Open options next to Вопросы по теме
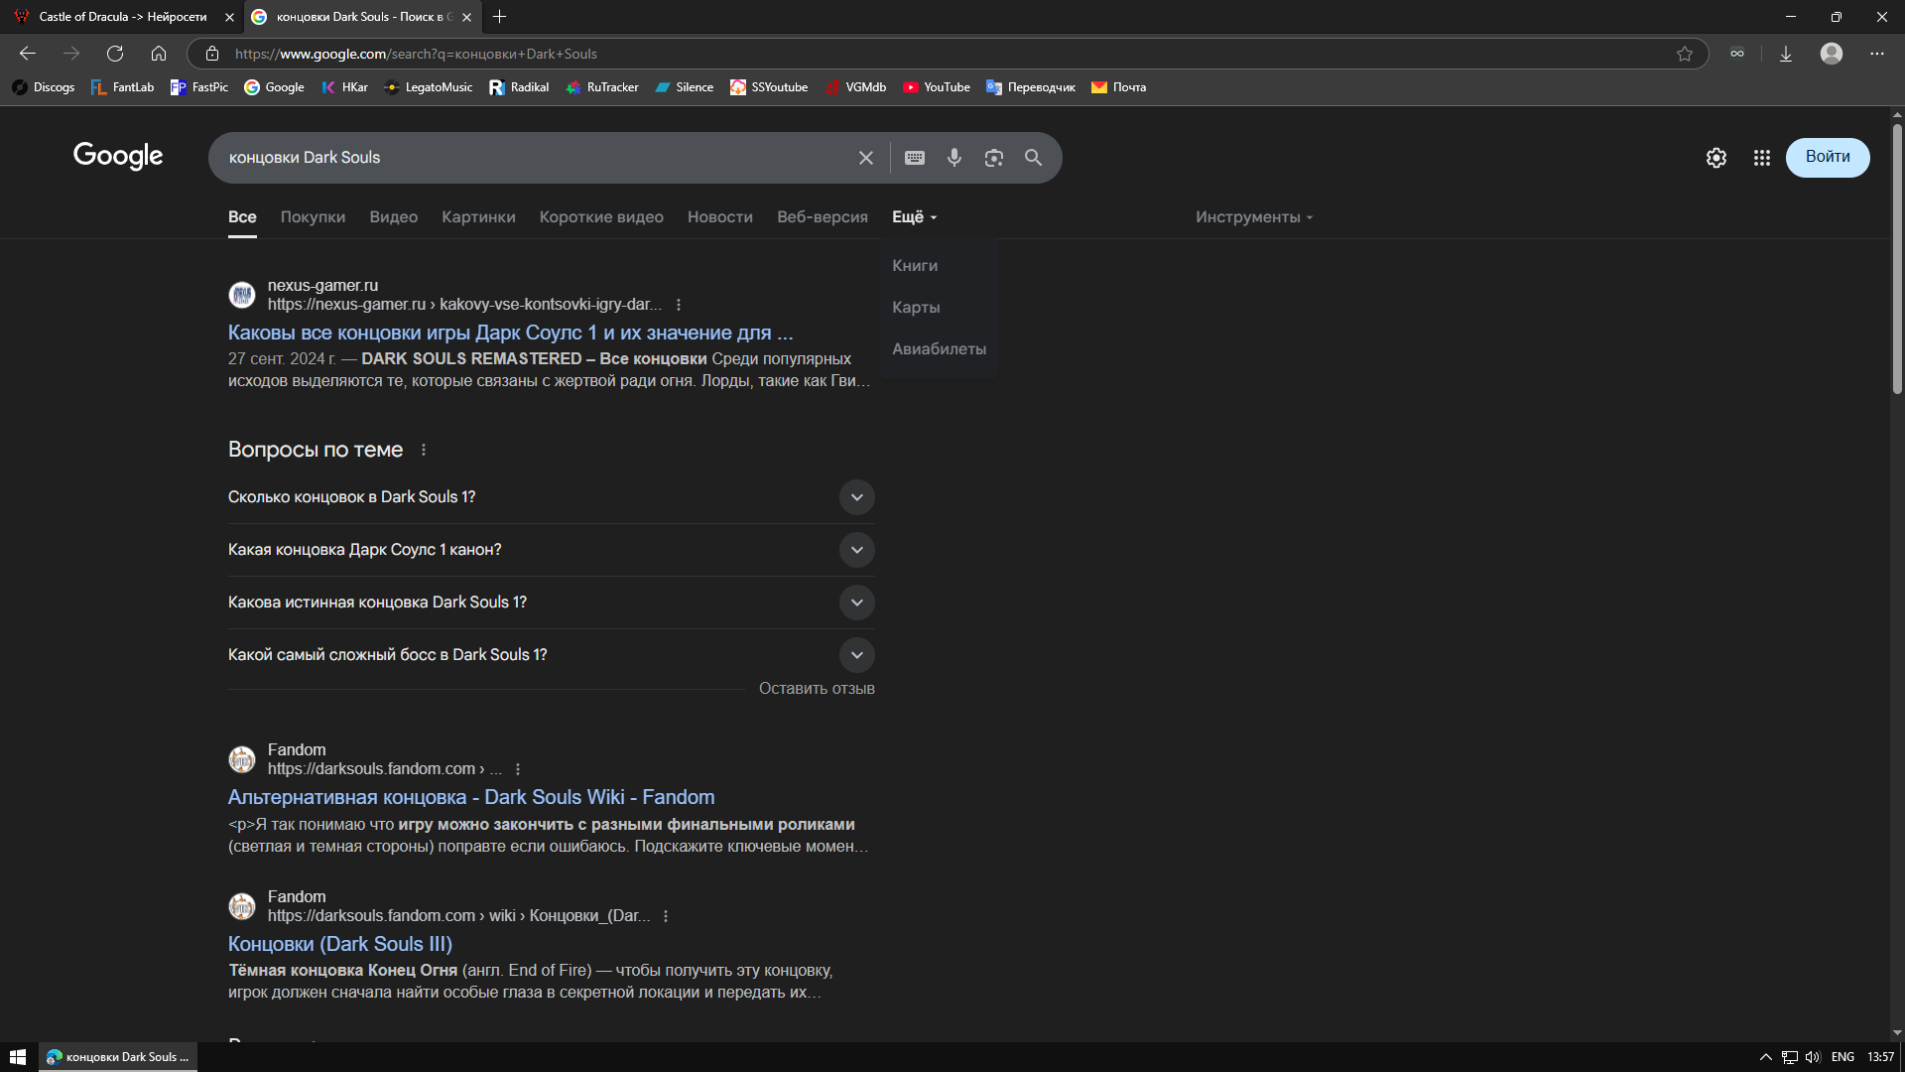 (424, 450)
